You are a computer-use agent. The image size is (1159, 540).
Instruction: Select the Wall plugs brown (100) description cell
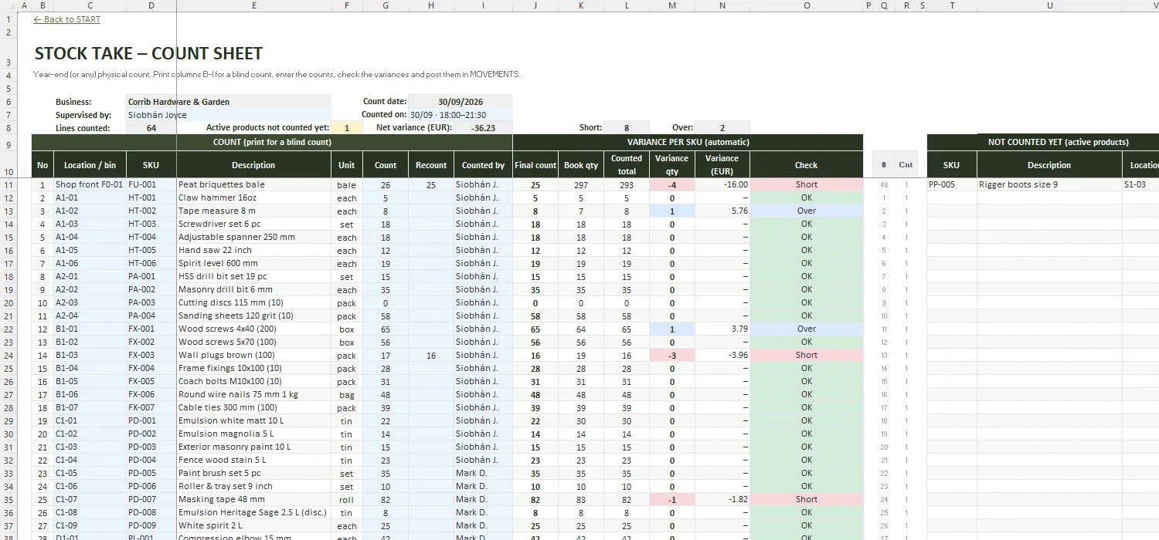tap(254, 356)
